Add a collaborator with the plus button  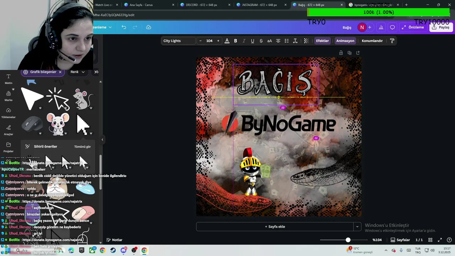[x=370, y=27]
